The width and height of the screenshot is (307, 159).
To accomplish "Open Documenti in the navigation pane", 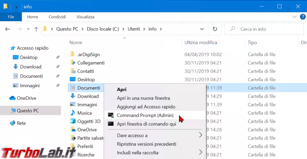I will click(x=31, y=76).
